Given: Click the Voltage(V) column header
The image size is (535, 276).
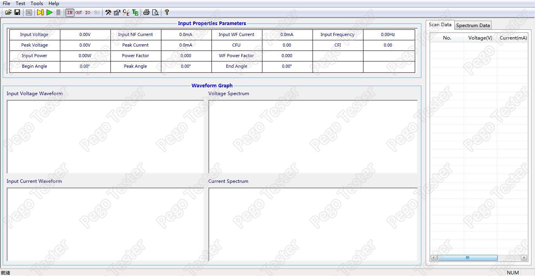Looking at the screenshot, I should click(x=480, y=38).
